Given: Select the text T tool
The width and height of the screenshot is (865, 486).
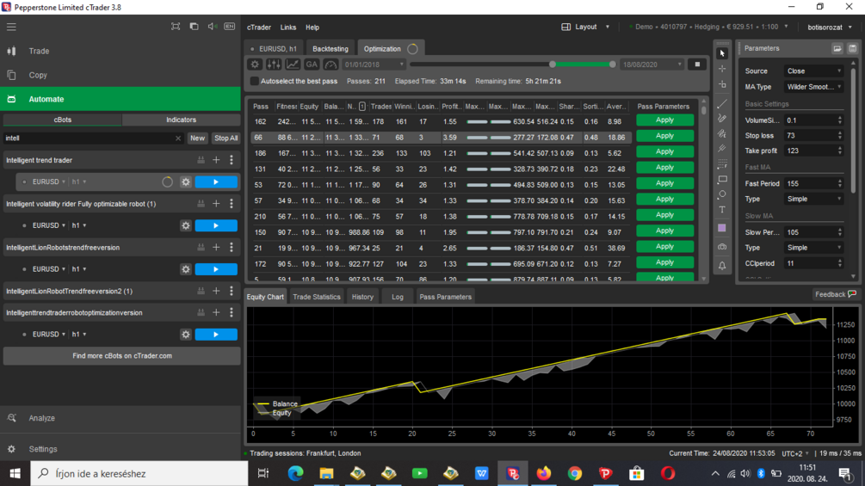Looking at the screenshot, I should (722, 209).
